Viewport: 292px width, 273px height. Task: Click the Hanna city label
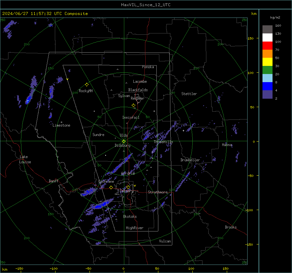227,145
